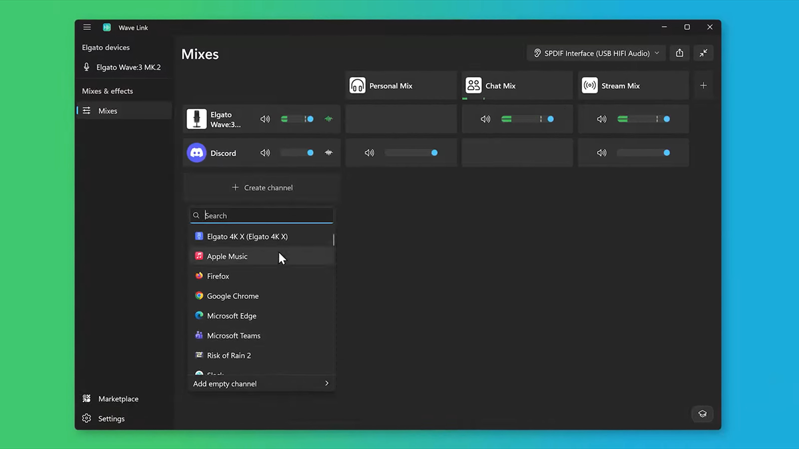
Task: Open effects for Elgato Wave:3 channel
Action: pyautogui.click(x=329, y=119)
